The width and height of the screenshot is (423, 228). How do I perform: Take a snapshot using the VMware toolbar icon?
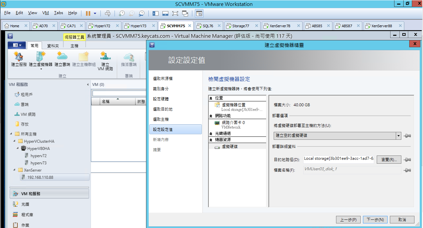pos(122,13)
